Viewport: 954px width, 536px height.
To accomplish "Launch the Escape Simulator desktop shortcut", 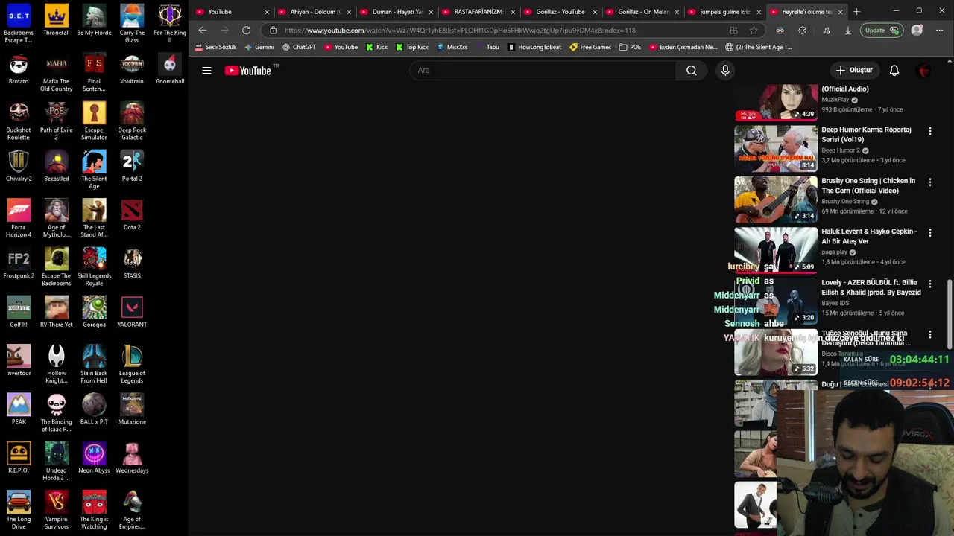I will 94,121.
